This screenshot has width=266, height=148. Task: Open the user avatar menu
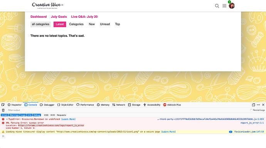(232, 6)
